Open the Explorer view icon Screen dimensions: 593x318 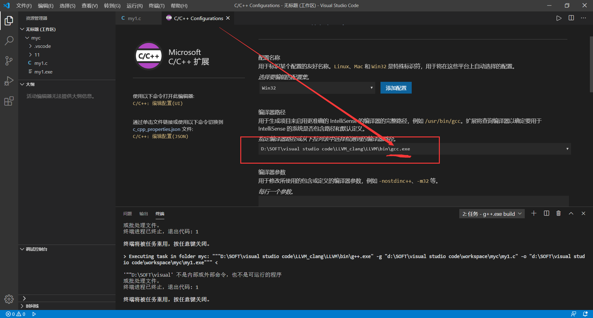pyautogui.click(x=9, y=20)
